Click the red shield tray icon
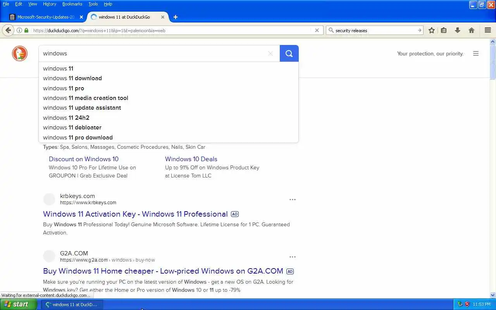 (x=467, y=304)
